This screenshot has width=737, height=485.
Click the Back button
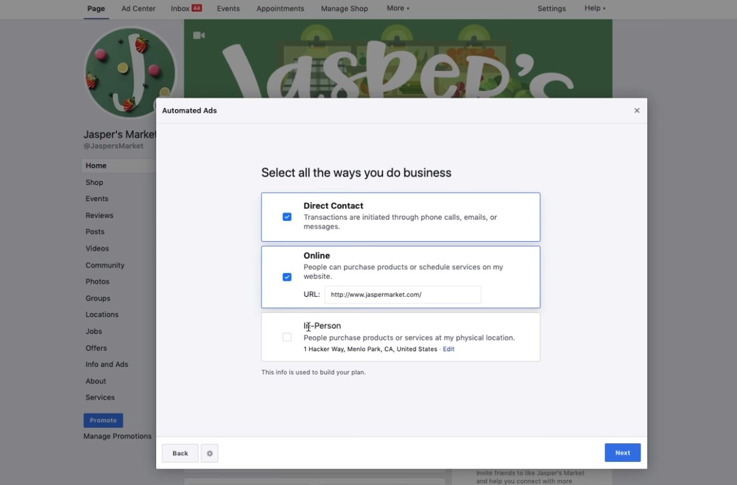[x=180, y=453]
